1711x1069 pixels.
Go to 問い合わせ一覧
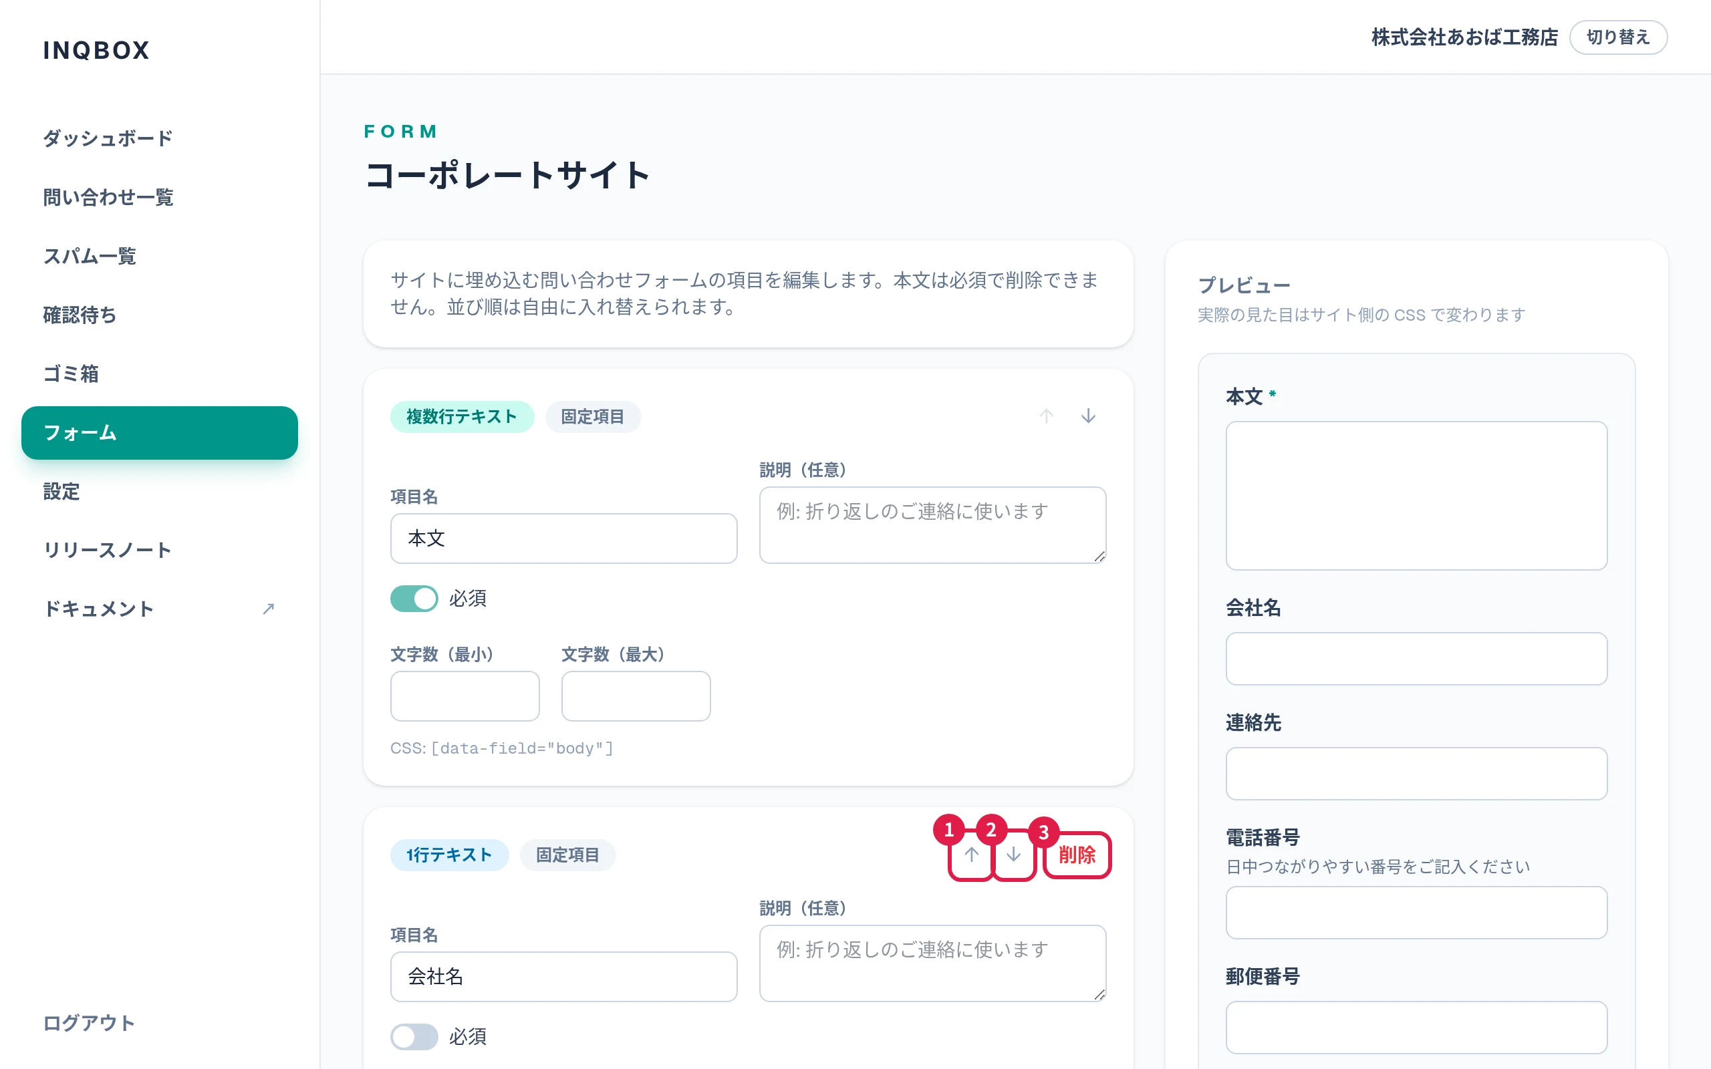point(159,196)
